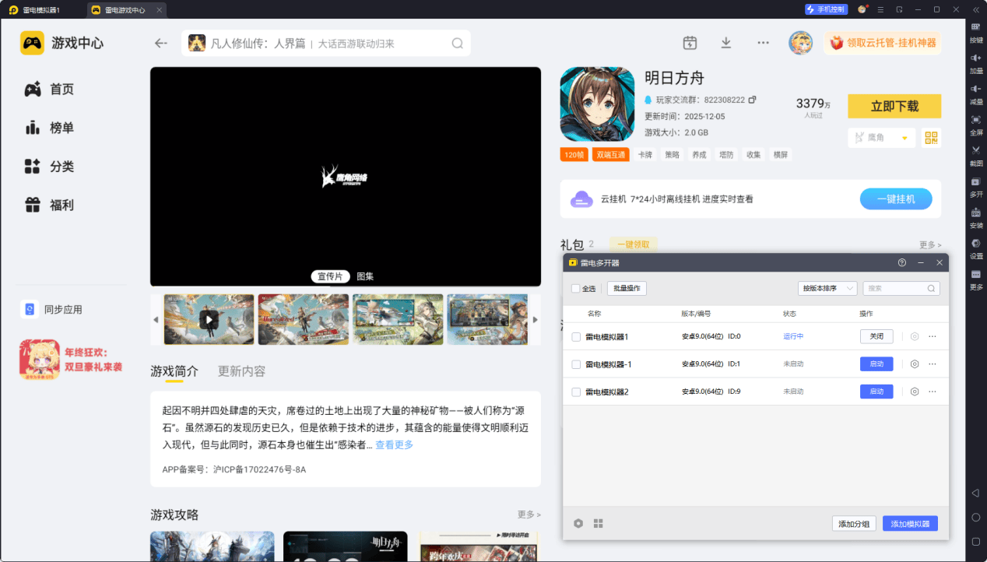Screen dimensions: 987x562
Task: Click the 立即下载 button
Action: tap(894, 106)
